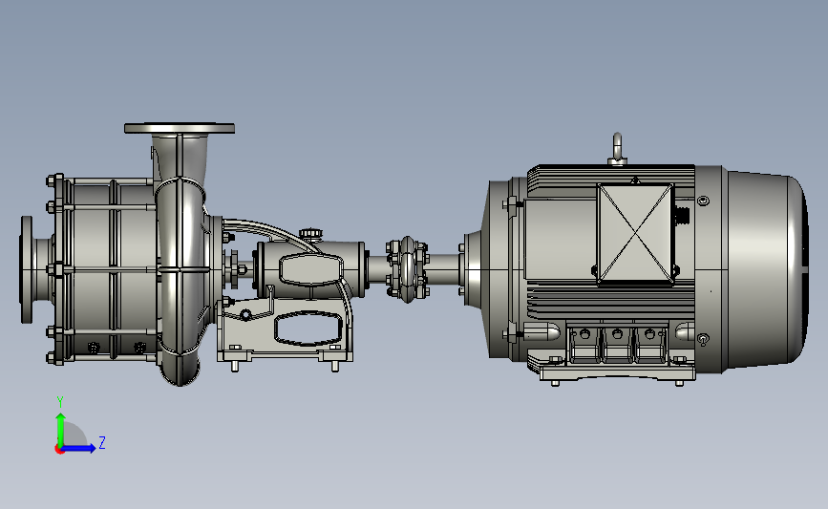Screen dimensions: 828x509
Task: Select the motor's upper cooling fins
Action: 611,174
